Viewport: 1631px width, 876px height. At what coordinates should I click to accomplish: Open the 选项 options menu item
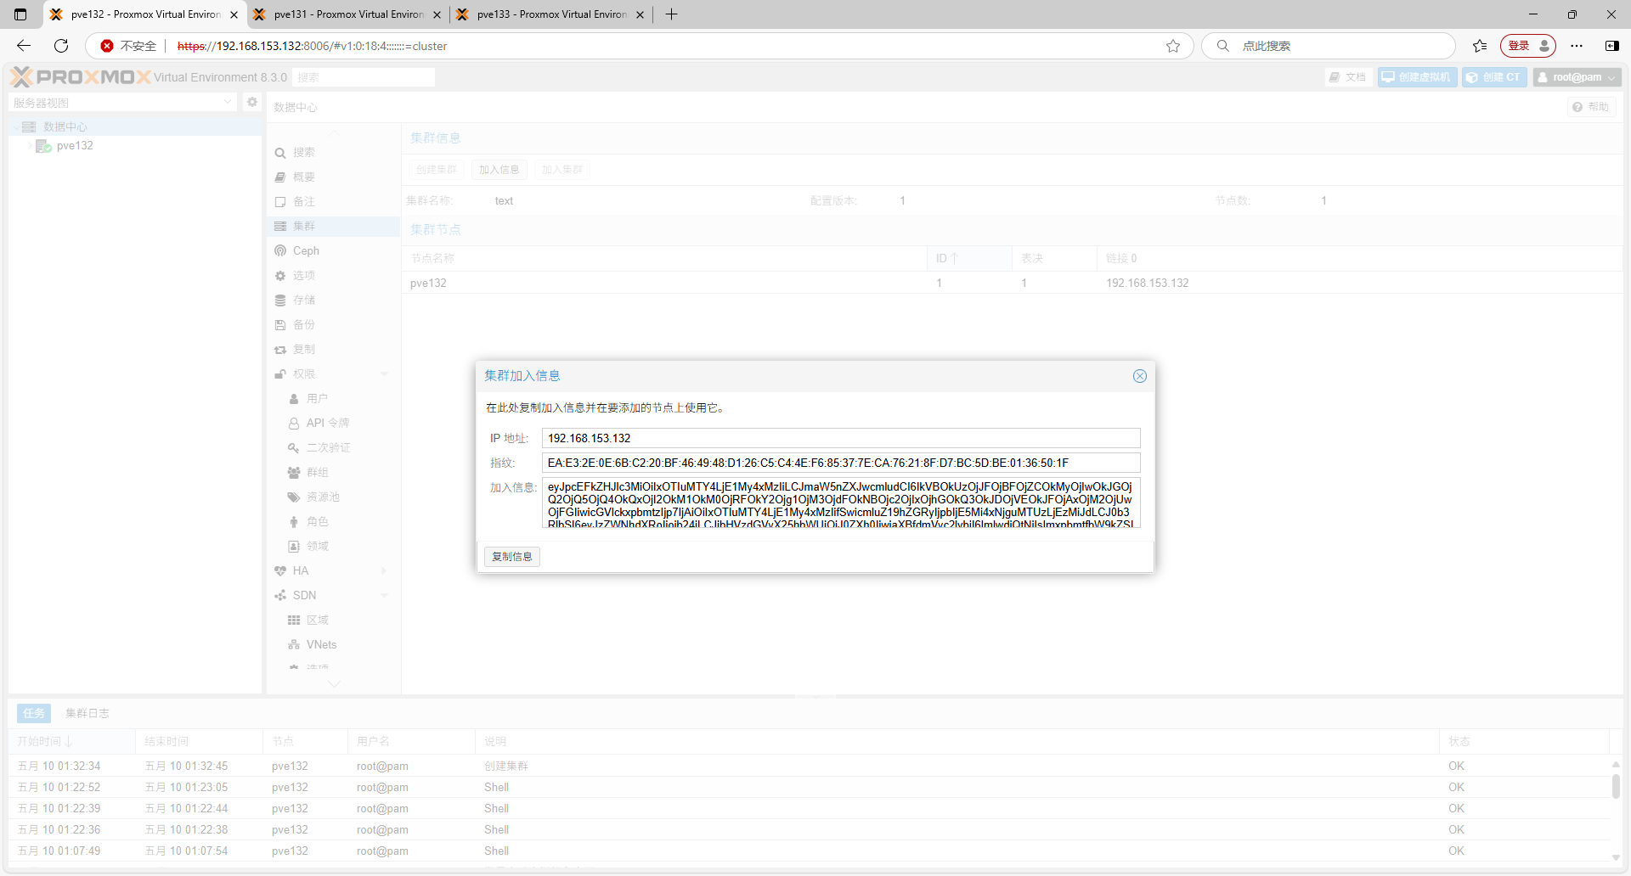tap(333, 276)
